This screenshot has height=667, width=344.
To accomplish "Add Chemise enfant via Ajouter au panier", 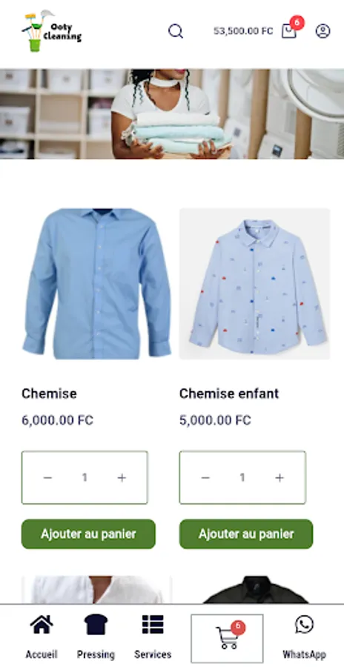I will click(246, 534).
